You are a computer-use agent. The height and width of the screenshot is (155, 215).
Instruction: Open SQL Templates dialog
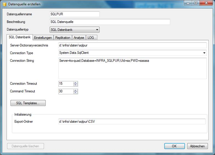[28, 103]
